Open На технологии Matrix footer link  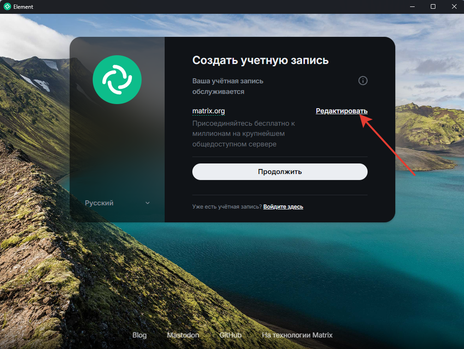pyautogui.click(x=297, y=335)
